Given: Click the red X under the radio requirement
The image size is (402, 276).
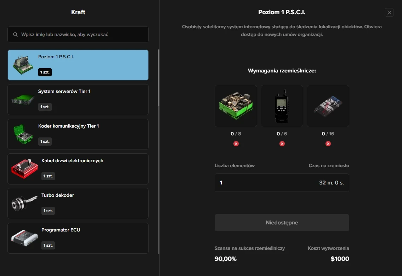Looking at the screenshot, I should tap(282, 143).
